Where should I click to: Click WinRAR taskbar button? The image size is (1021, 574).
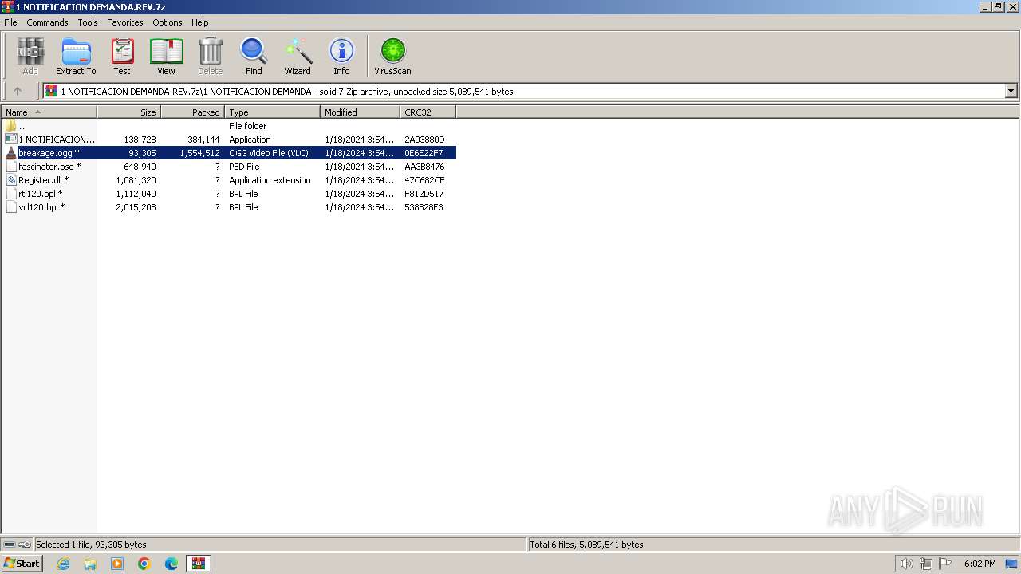point(199,564)
